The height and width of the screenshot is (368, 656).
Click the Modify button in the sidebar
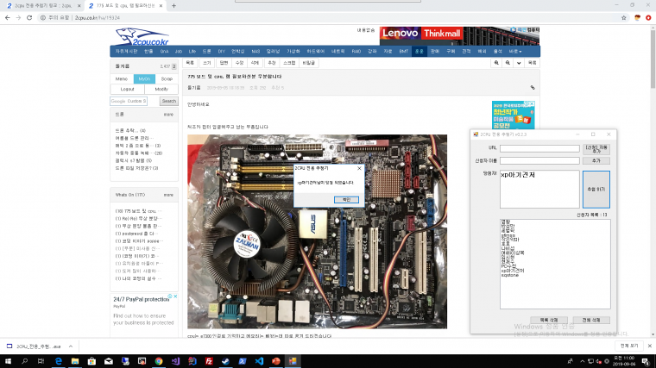point(161,89)
